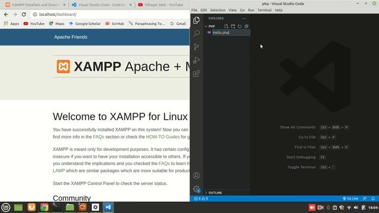Open the Google Scholar bookmark
Viewport: 379px width, 213px height.
tap(85, 24)
